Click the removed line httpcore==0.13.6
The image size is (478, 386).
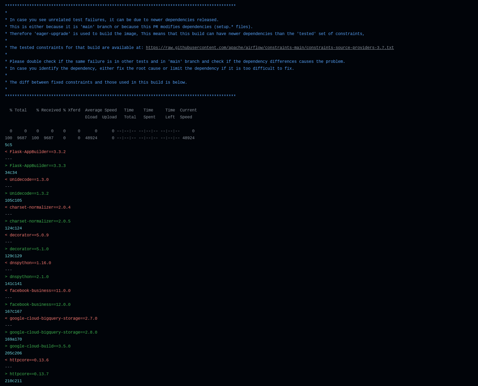(27, 360)
